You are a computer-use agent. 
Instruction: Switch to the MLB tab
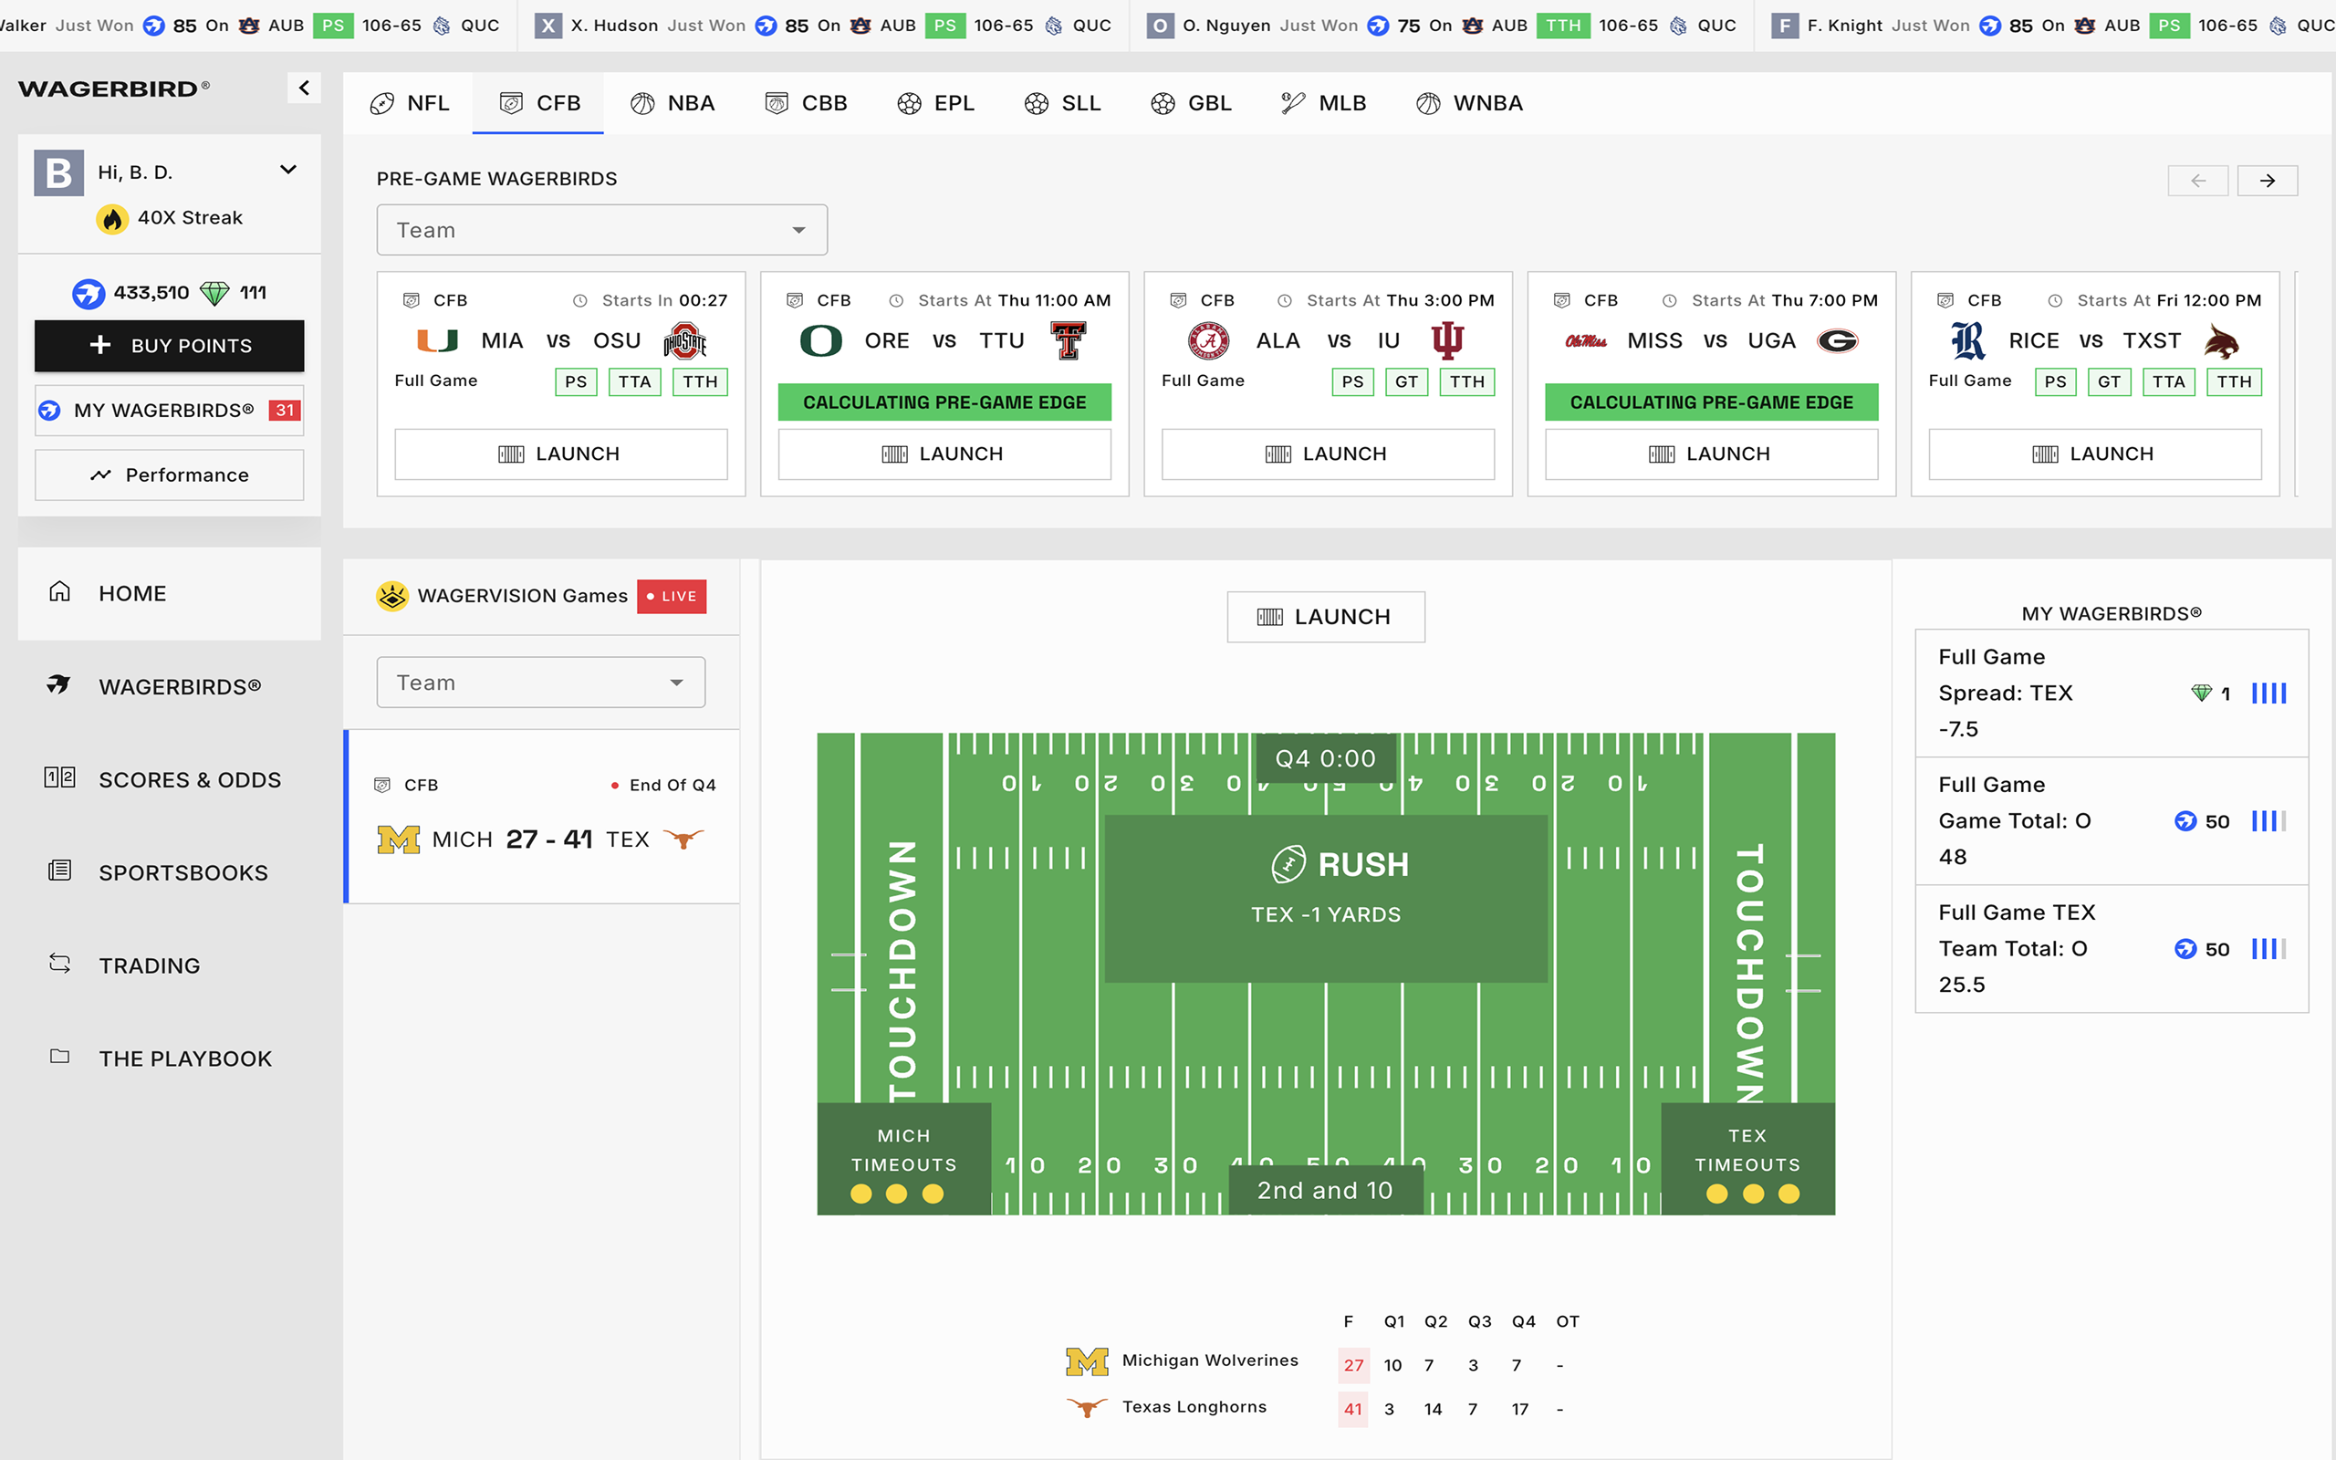click(x=1323, y=103)
